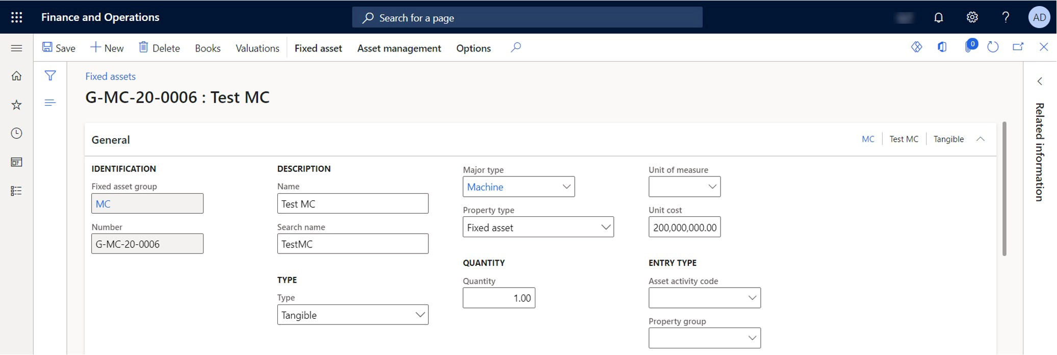Click the ENTRY TYPE section heading

tap(673, 263)
